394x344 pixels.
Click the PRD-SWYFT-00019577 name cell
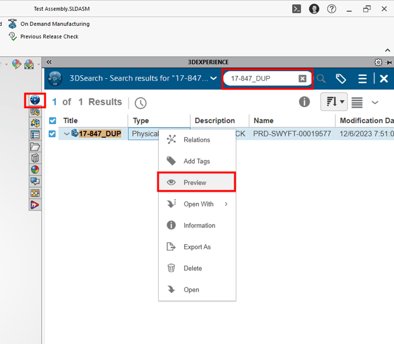pos(292,133)
